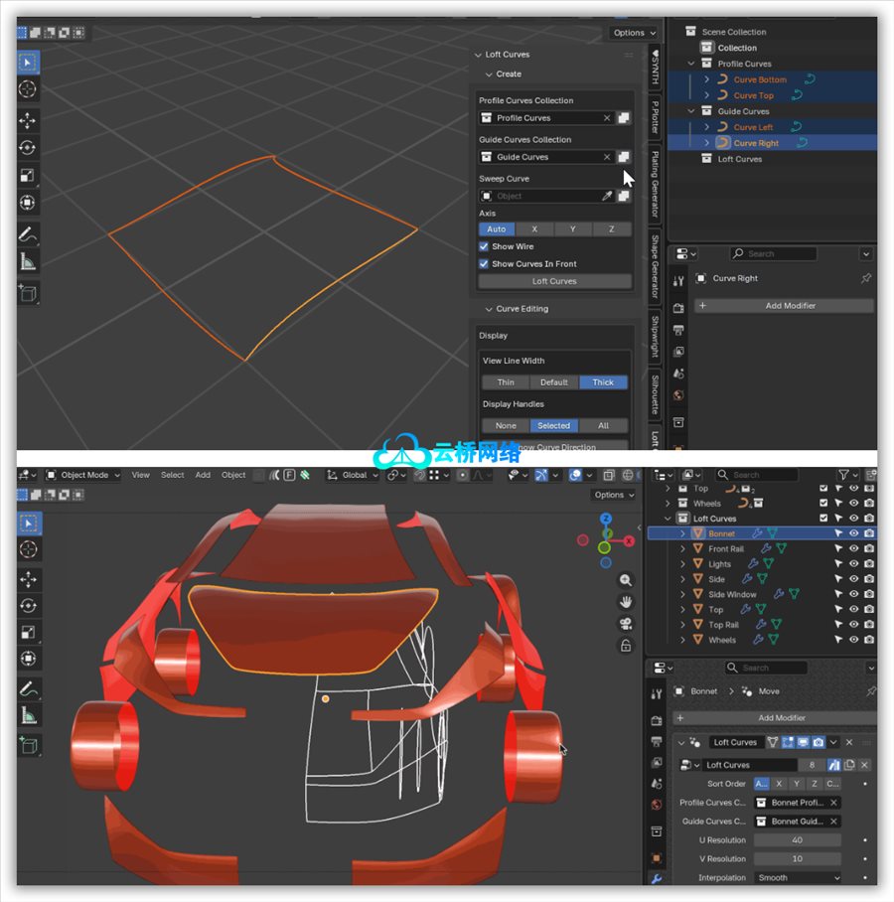Click the camera view icon in lower viewport

pos(626,624)
